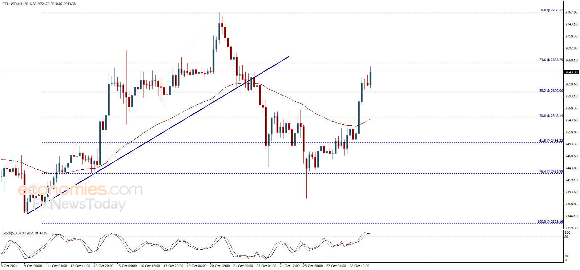
Task: Select the '61.8 @ 2496.22' Fibonacci label
Action: [x=551, y=141]
